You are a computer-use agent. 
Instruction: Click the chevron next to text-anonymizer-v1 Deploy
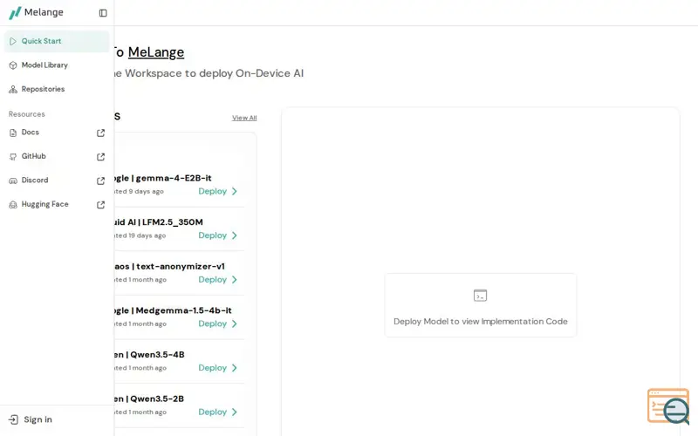point(235,279)
